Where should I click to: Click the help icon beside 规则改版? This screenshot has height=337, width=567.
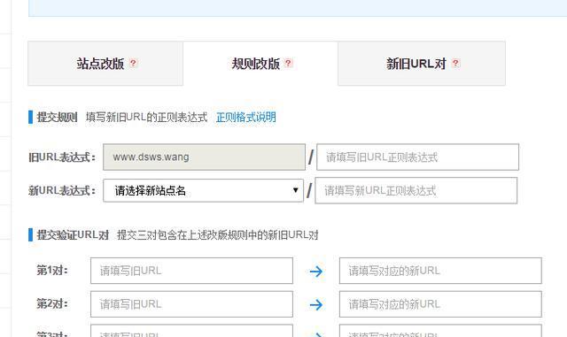pyautogui.click(x=288, y=63)
